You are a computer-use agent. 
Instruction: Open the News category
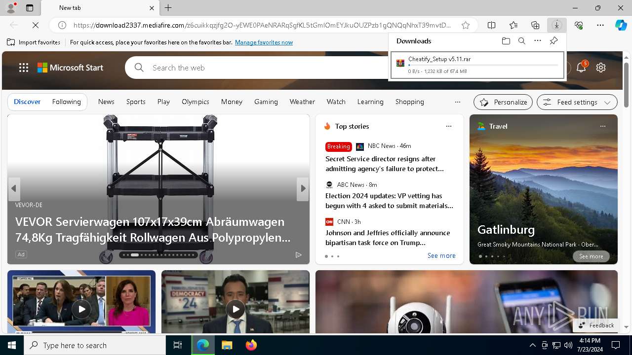tap(106, 102)
